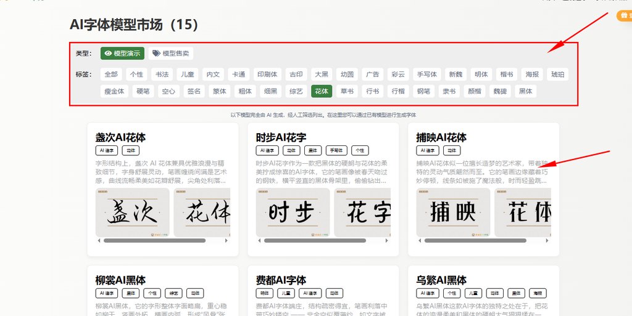This screenshot has width=632, height=316.
Task: Apply the 魏碑 tag filter
Action: (x=500, y=91)
